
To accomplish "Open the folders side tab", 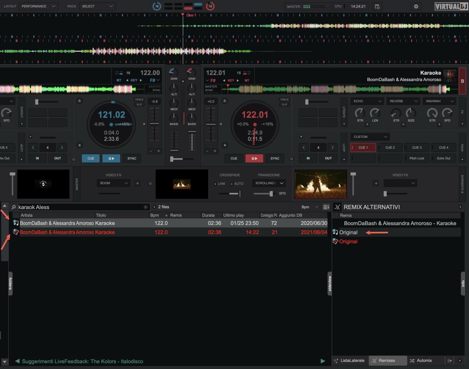I will [x=10, y=284].
